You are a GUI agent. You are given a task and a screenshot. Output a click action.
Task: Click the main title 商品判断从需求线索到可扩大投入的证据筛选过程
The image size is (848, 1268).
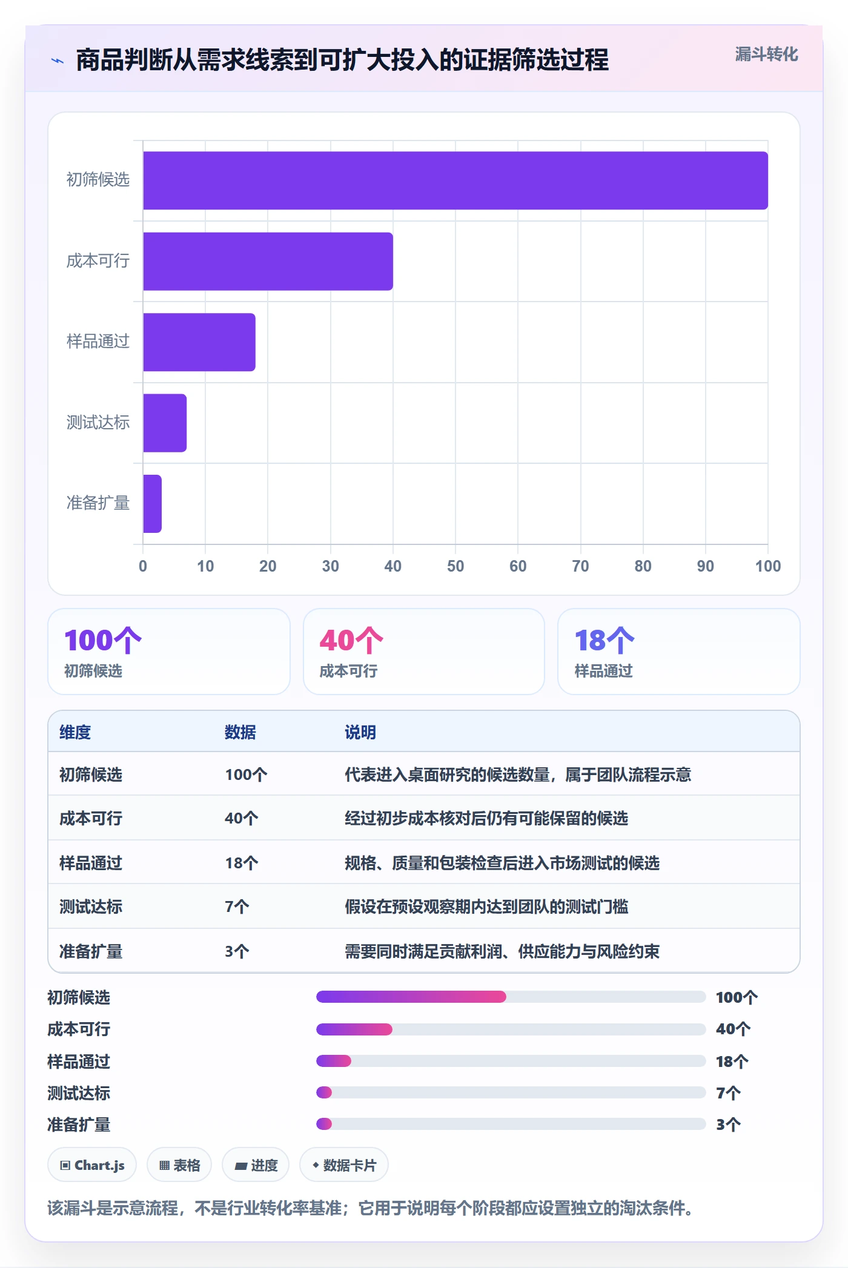click(342, 60)
